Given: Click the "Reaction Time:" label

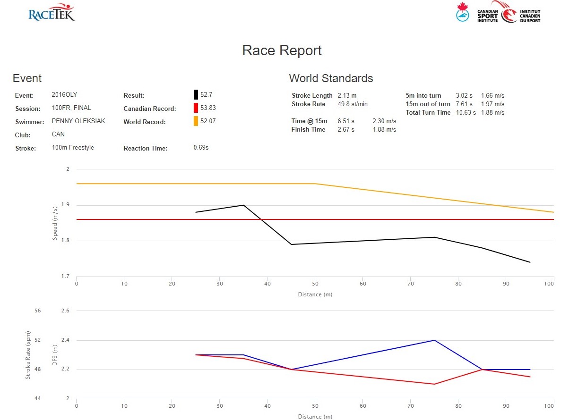Looking at the screenshot, I should [x=146, y=148].
